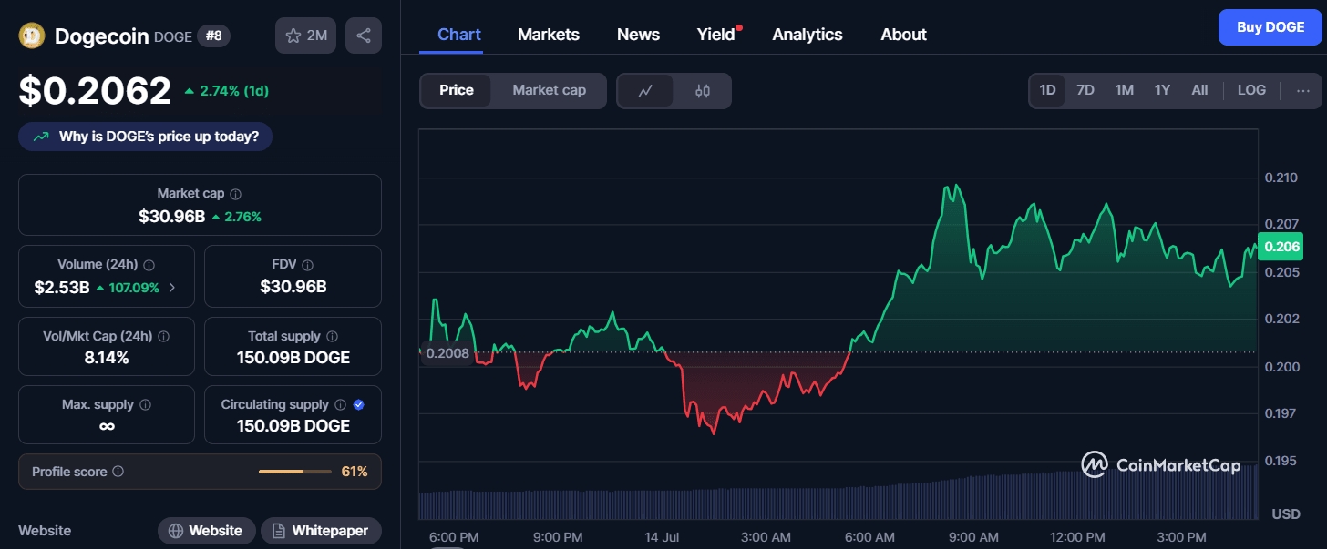Click the 61% profile score value
Viewport: 1327px width, 549px height.
[355, 472]
